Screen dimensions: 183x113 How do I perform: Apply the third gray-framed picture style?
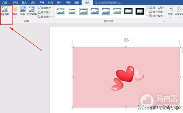coord(83,11)
